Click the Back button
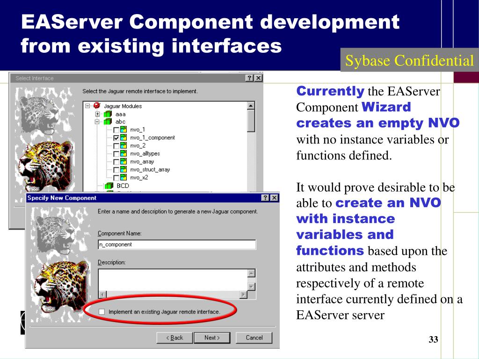479x359 pixels. pos(174,337)
